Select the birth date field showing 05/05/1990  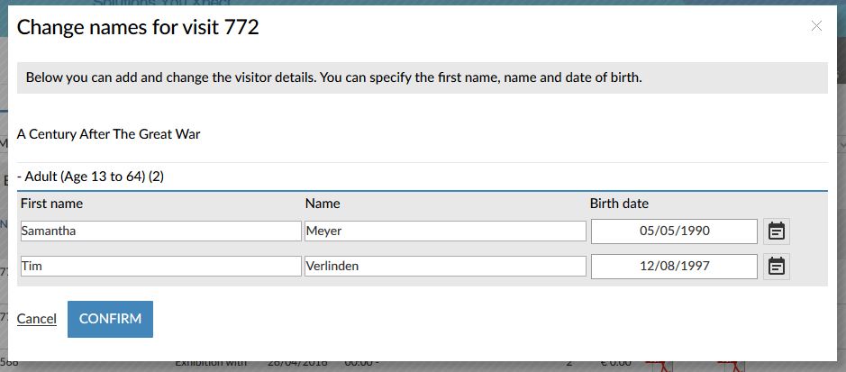tap(674, 231)
